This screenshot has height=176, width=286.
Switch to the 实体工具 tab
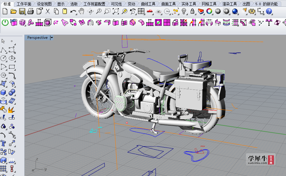point(189,4)
